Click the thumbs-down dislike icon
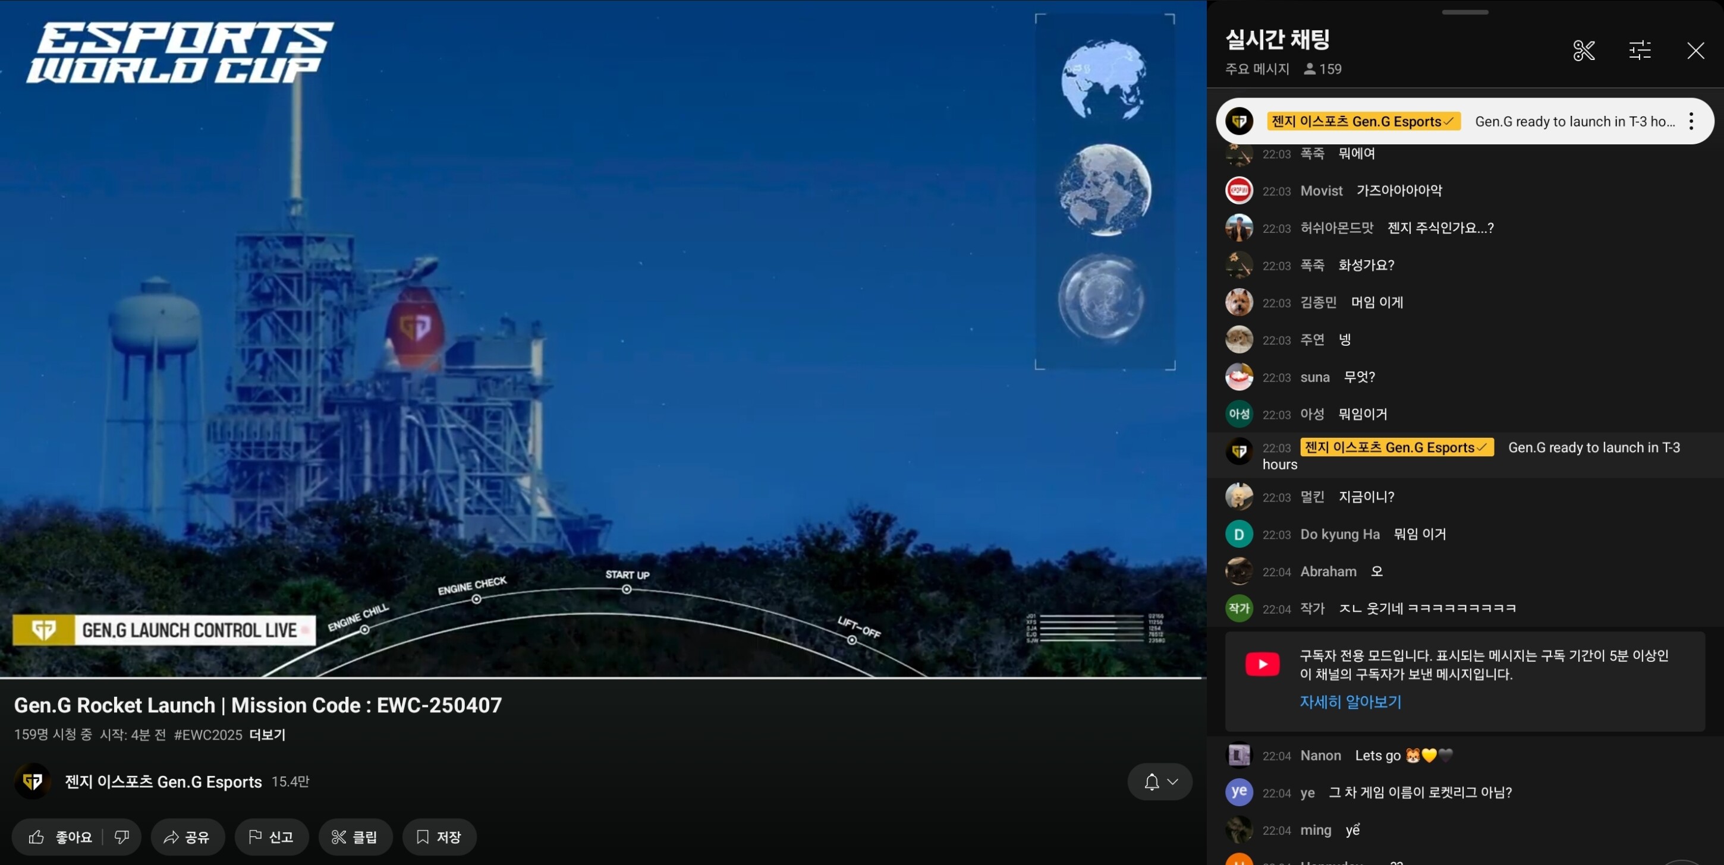 click(x=122, y=836)
